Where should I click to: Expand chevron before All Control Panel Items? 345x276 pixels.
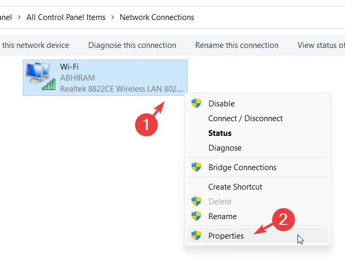(20, 17)
